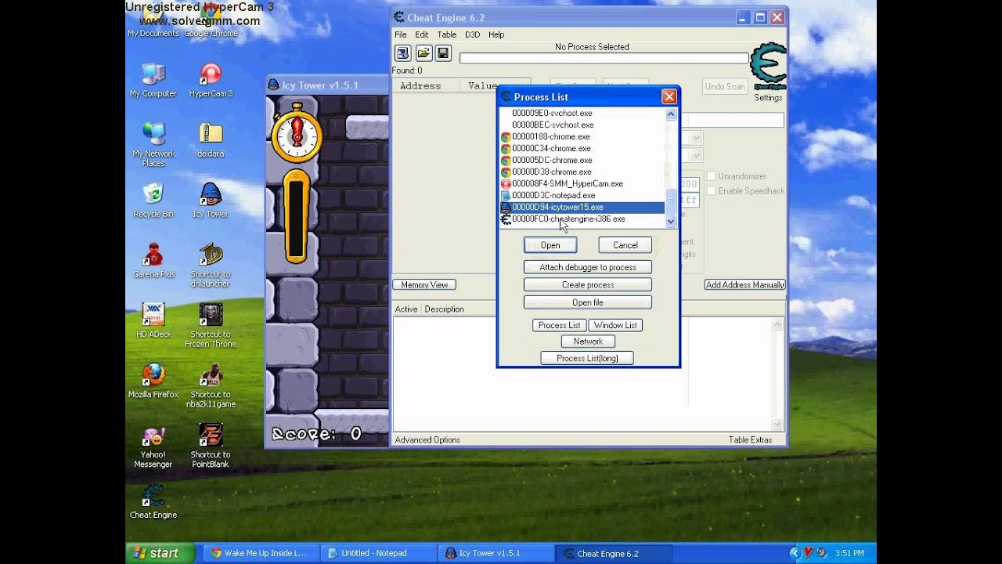The width and height of the screenshot is (1002, 564).
Task: Click Attach debugger to process
Action: [587, 266]
